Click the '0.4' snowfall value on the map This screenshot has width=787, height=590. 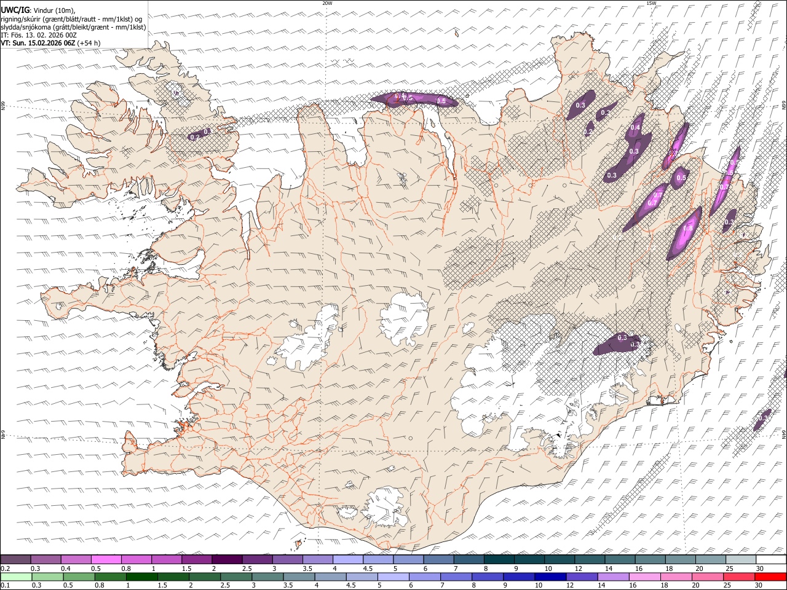(636, 127)
